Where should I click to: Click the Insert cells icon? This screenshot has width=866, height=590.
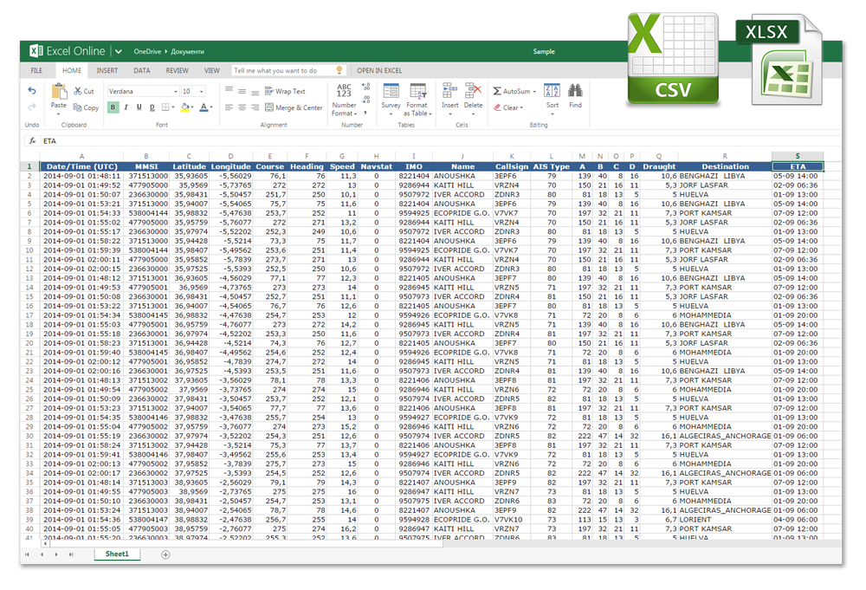450,91
